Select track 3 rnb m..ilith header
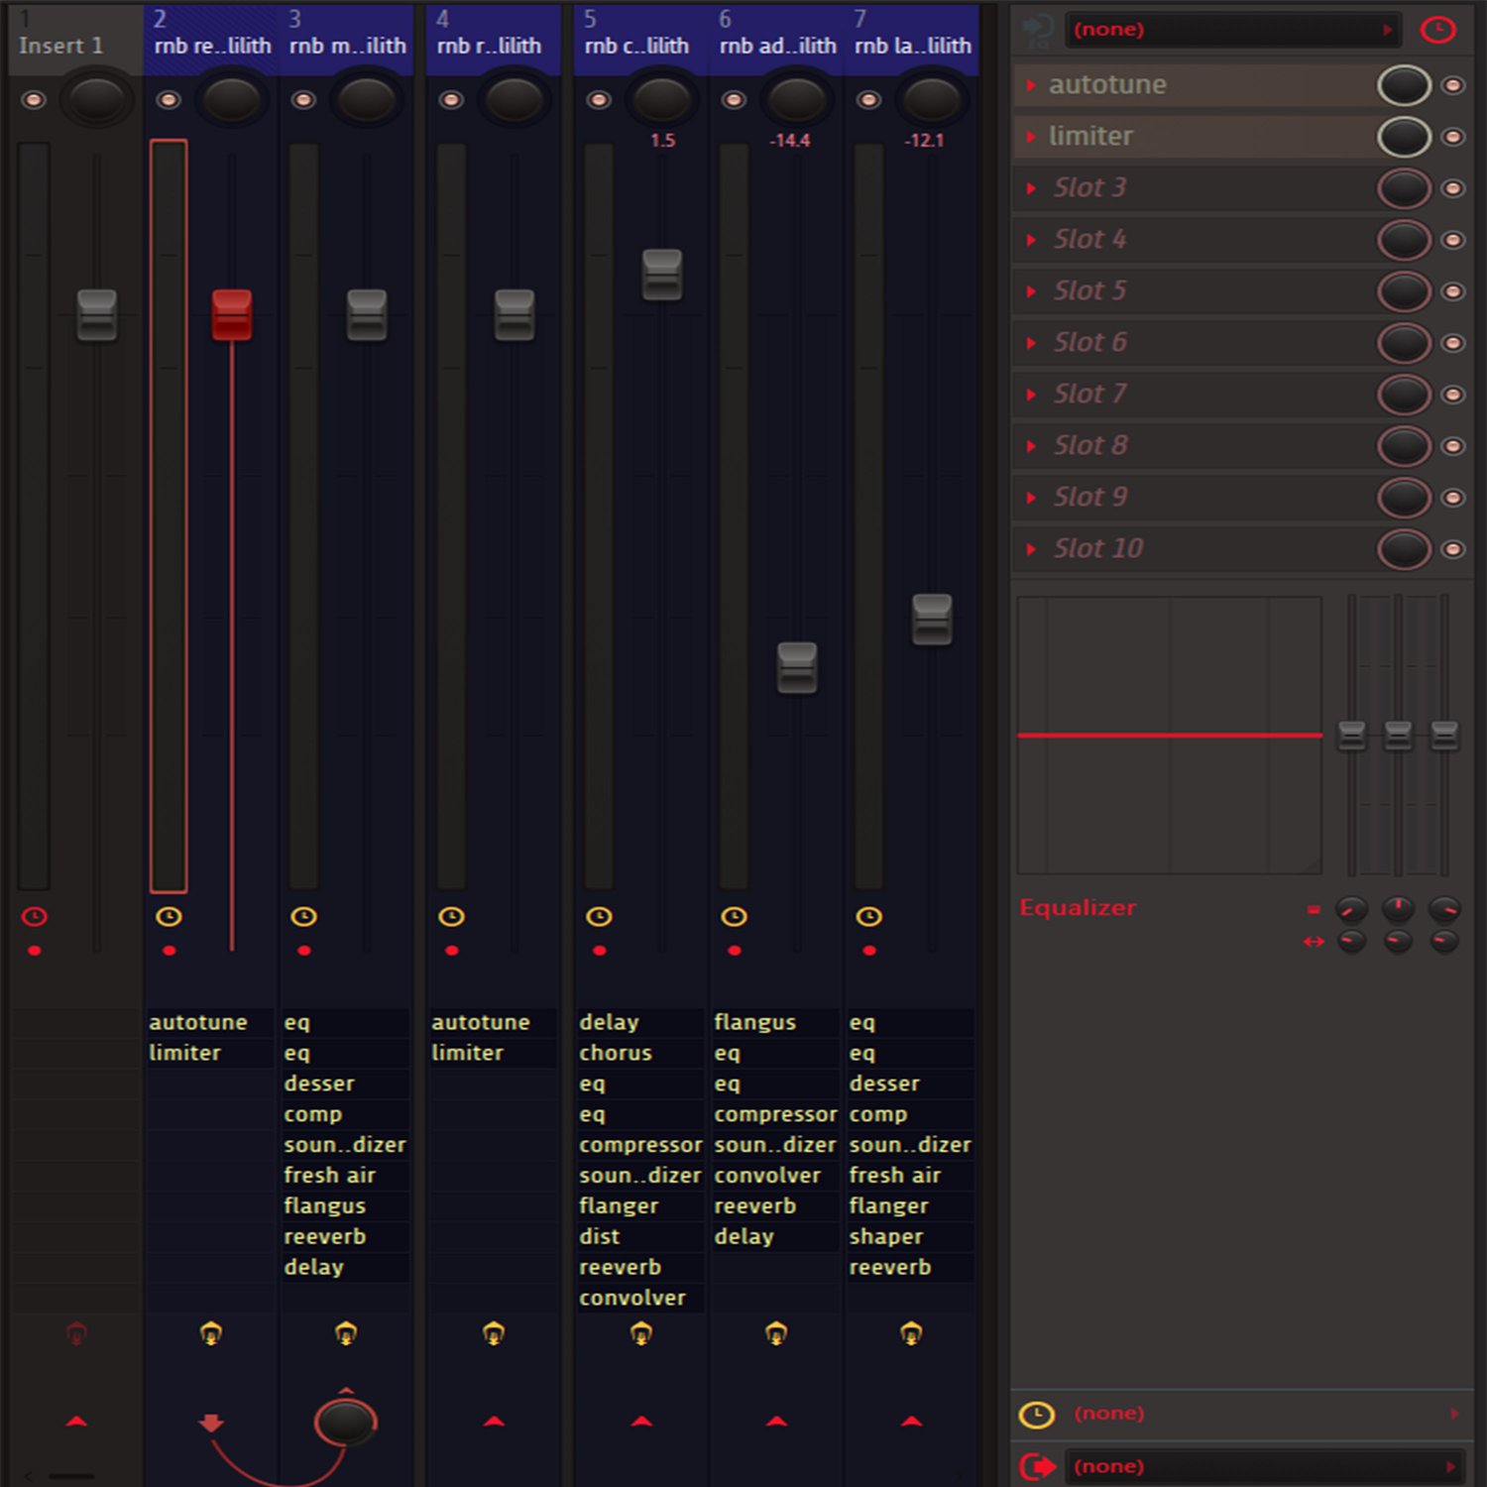The width and height of the screenshot is (1487, 1487). 347,40
